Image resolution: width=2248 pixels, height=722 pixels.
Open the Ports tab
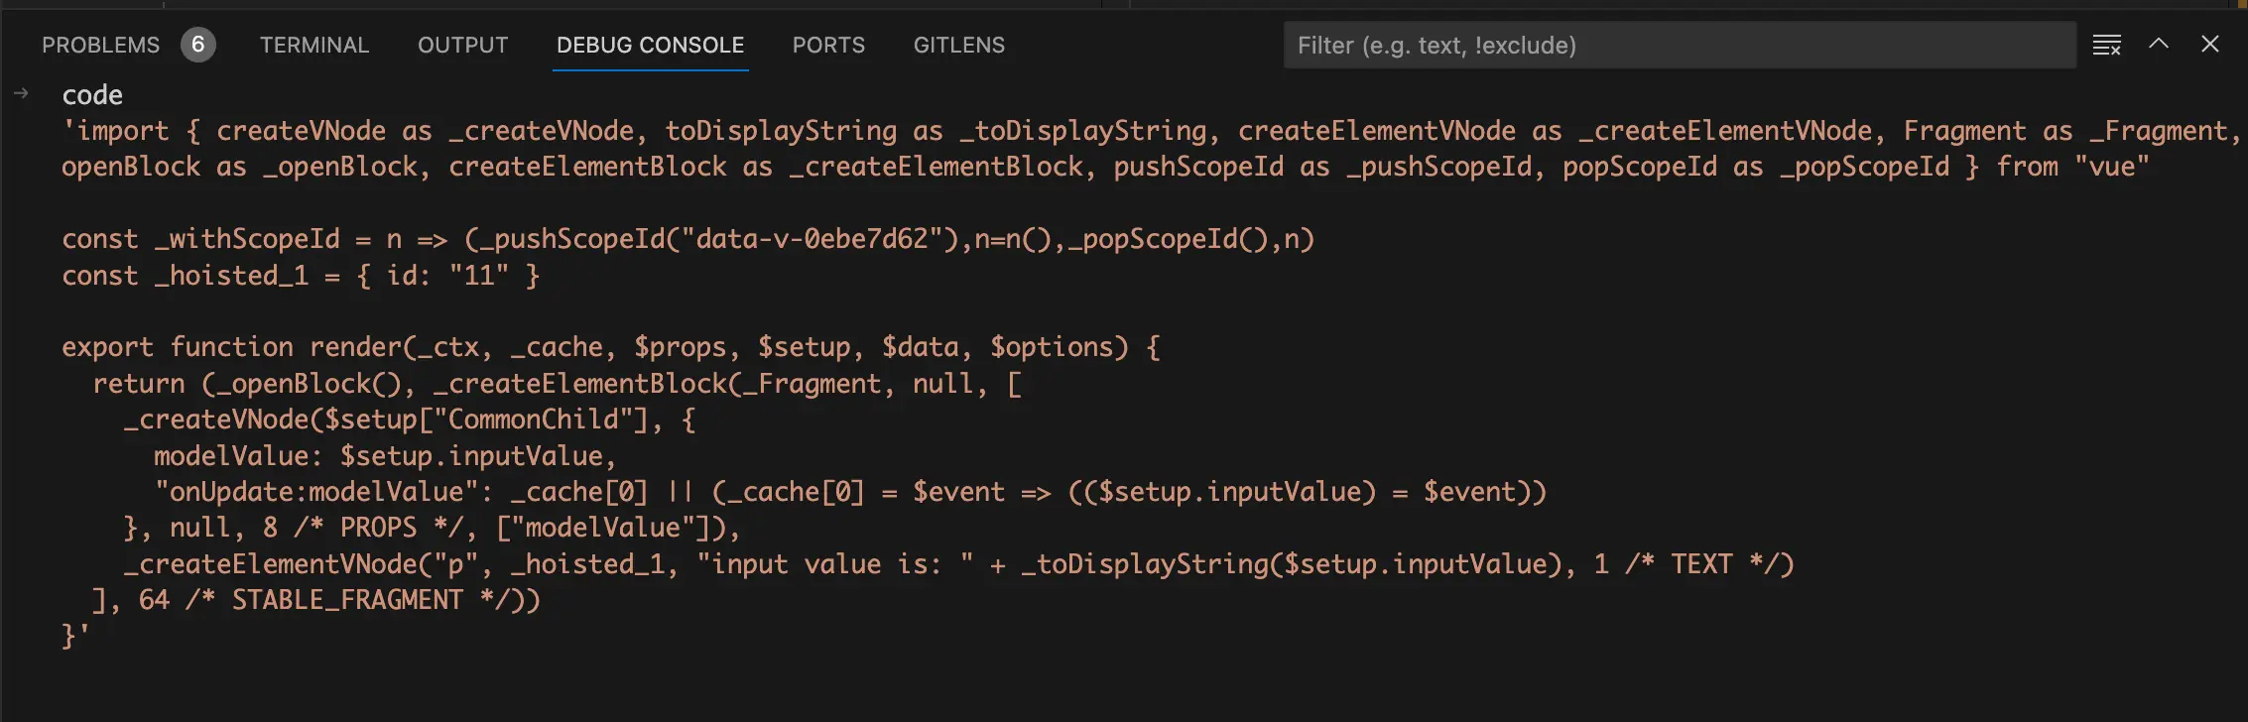[828, 46]
